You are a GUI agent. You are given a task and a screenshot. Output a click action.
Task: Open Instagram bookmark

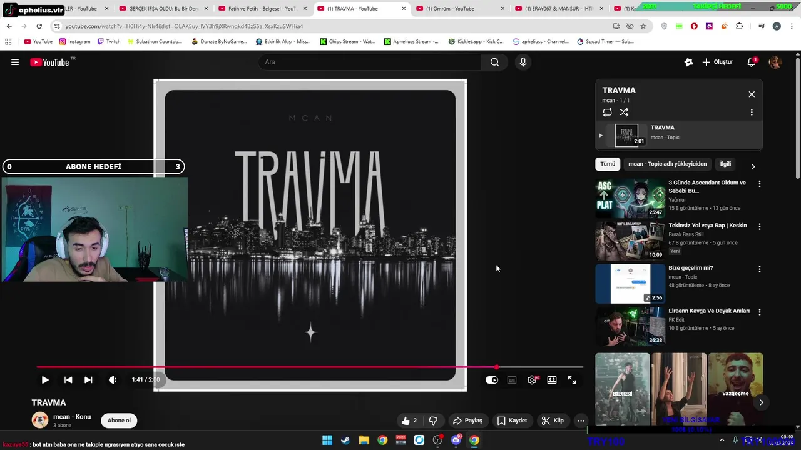pos(74,42)
